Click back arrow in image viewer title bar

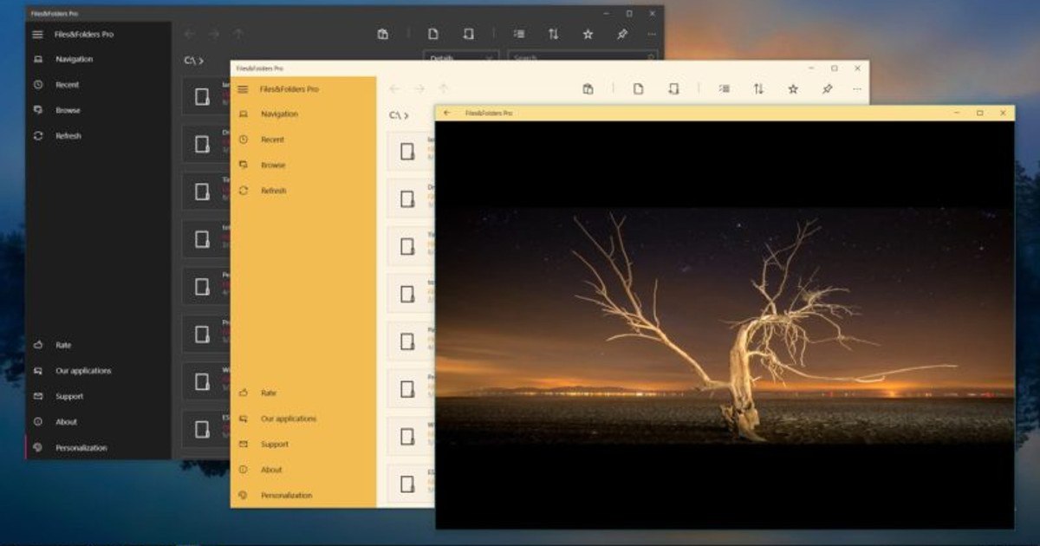(447, 113)
